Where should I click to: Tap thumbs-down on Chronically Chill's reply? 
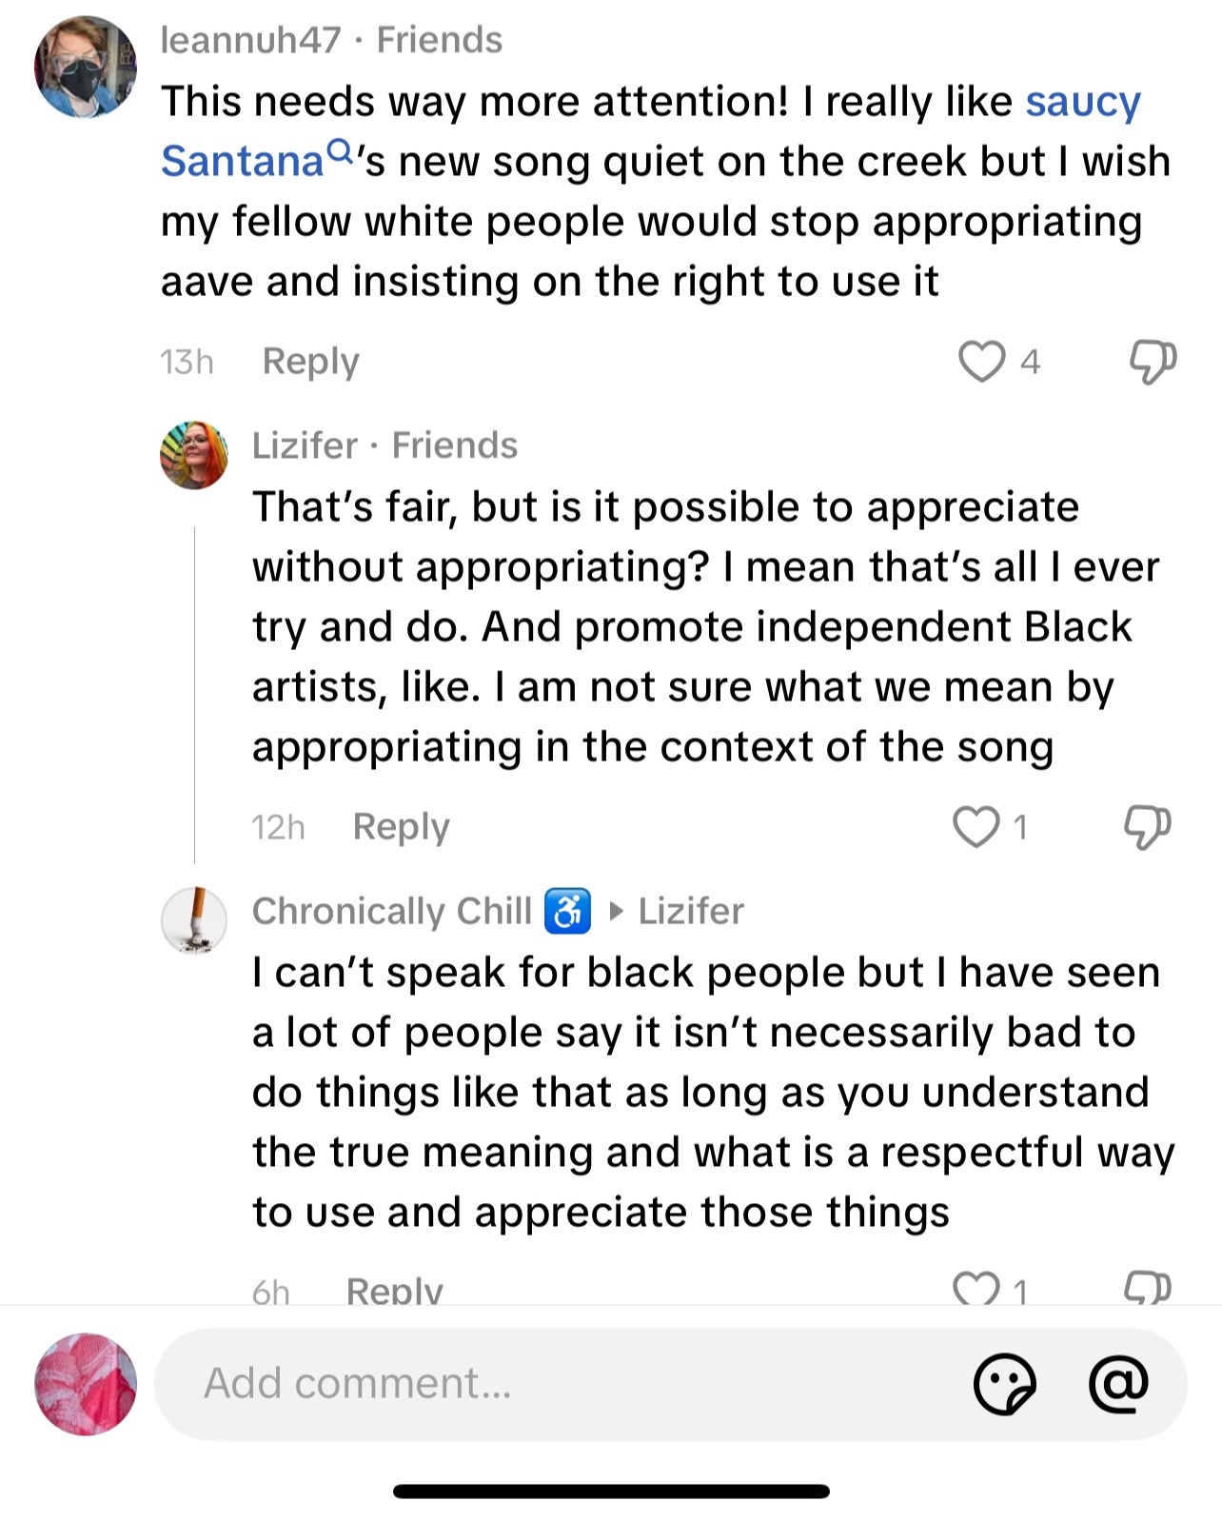[x=1148, y=1289]
